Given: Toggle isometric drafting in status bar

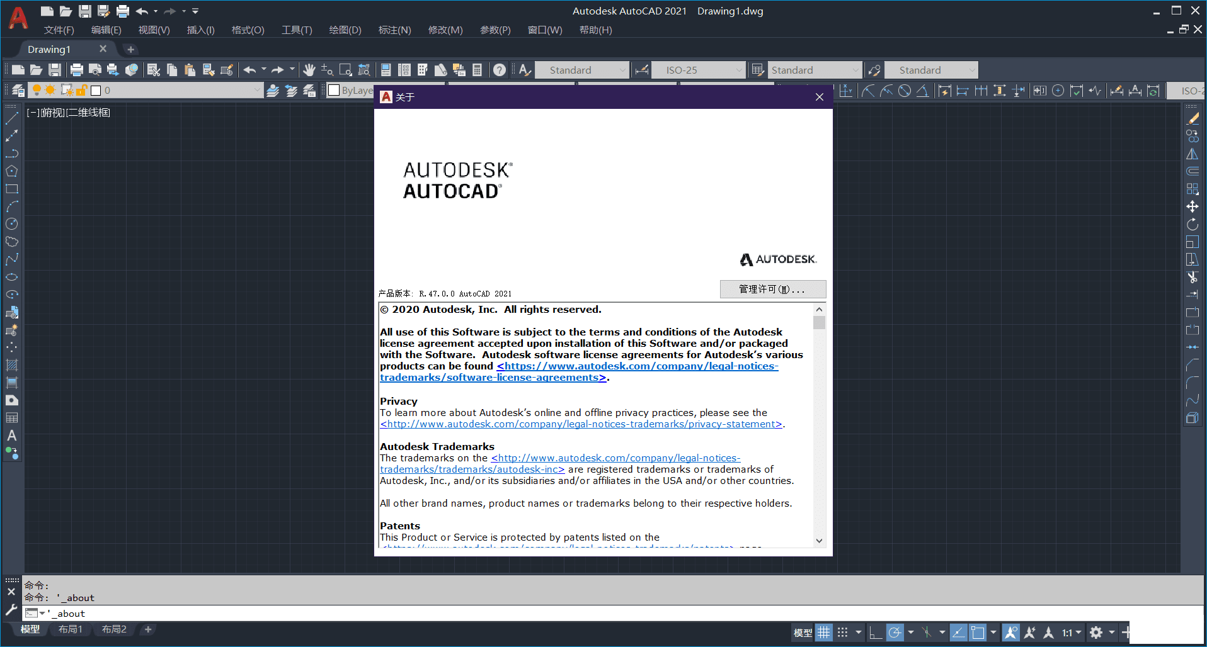Looking at the screenshot, I should pyautogui.click(x=926, y=633).
